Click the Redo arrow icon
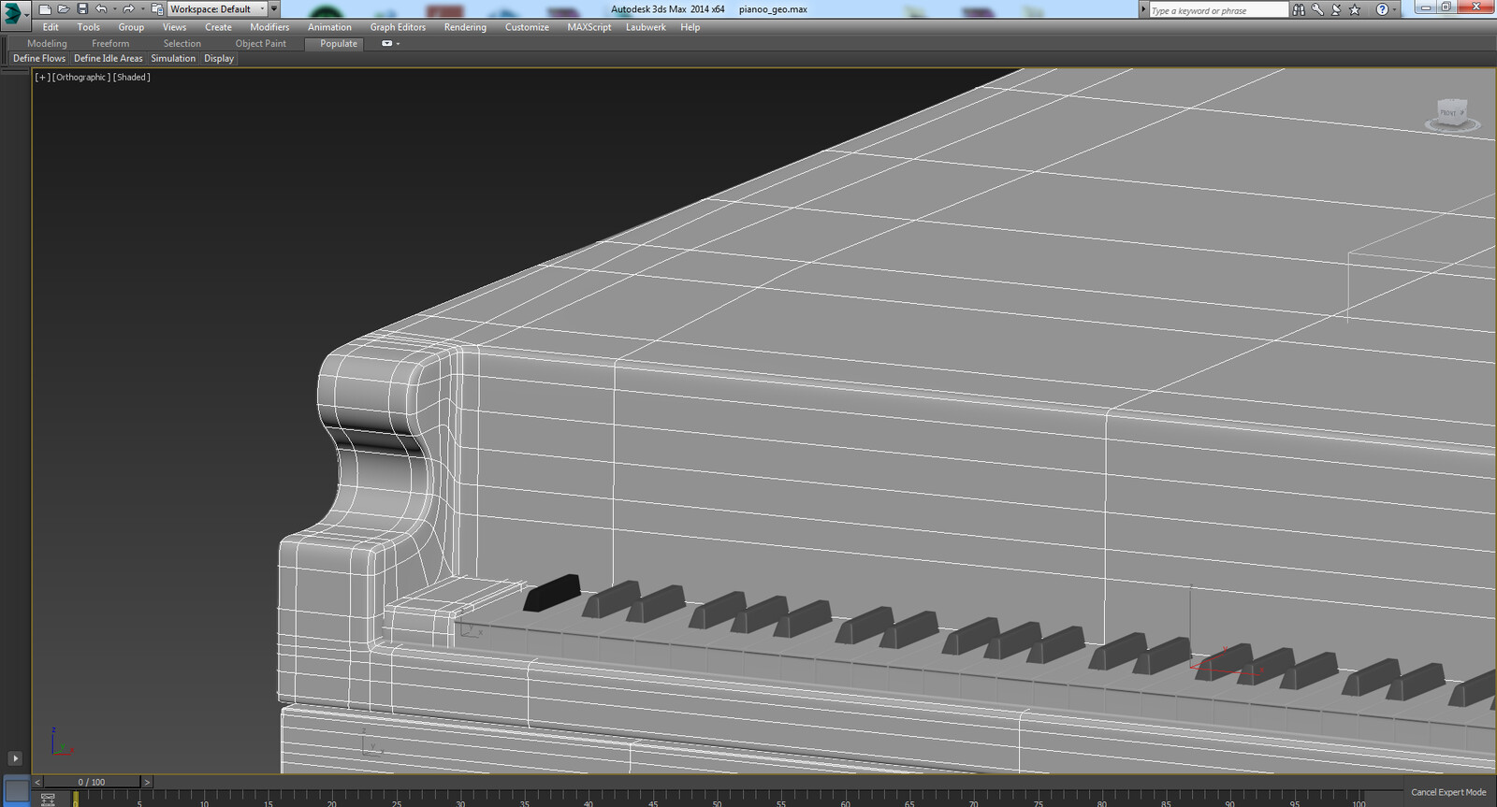Viewport: 1497px width, 807px height. (128, 9)
